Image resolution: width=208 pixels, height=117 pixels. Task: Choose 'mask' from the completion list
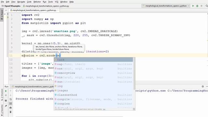point(93,60)
